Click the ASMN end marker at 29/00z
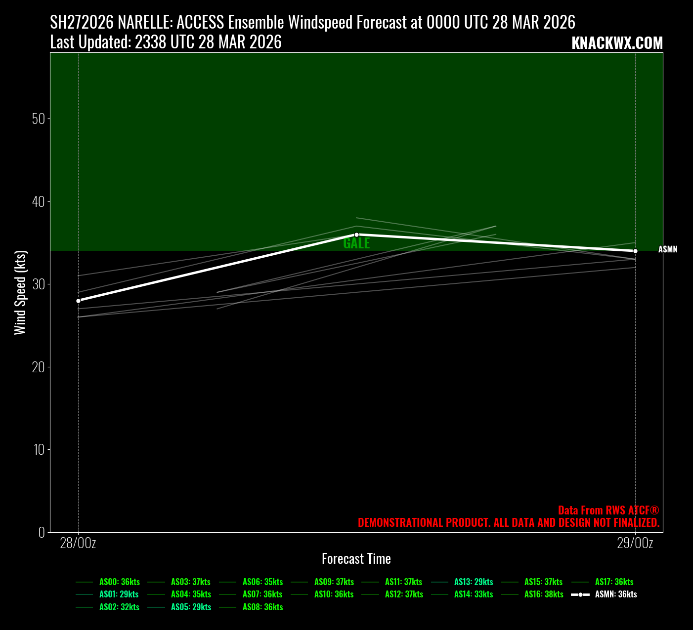693x630 pixels. pos(635,251)
